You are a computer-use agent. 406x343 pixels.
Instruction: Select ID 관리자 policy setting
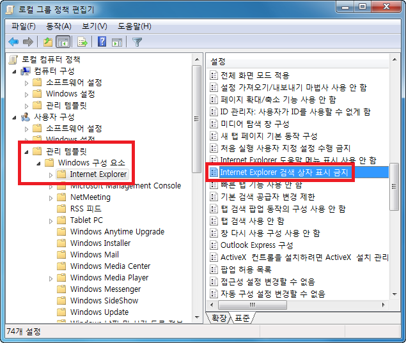pyautogui.click(x=295, y=112)
